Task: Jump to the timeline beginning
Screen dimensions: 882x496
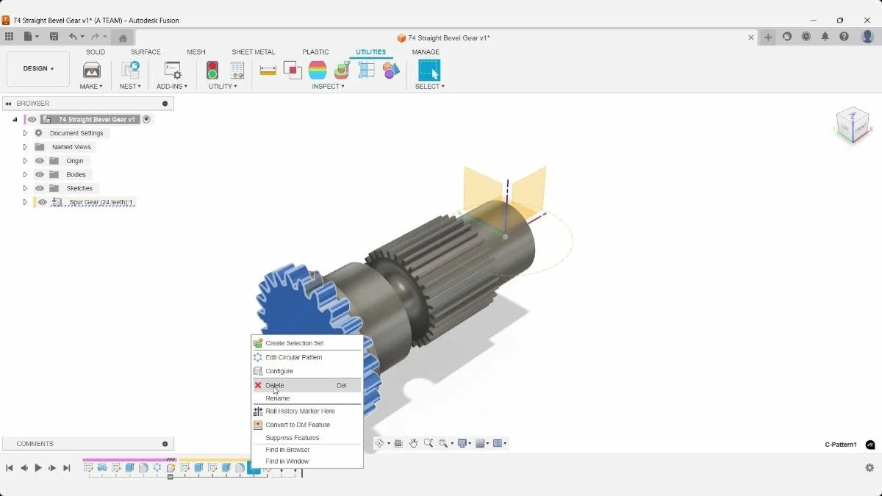Action: [x=10, y=467]
